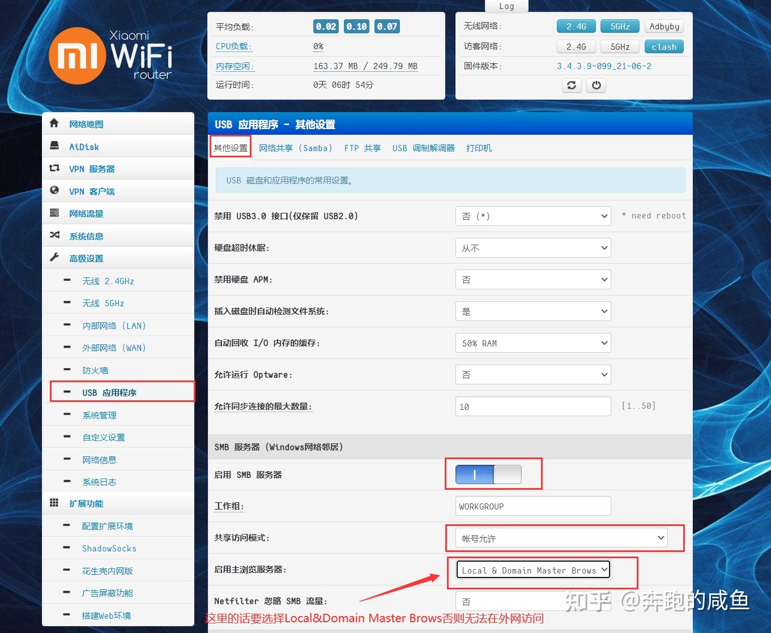Click the list icon beside 网络流量
Image resolution: width=771 pixels, height=633 pixels.
[54, 213]
